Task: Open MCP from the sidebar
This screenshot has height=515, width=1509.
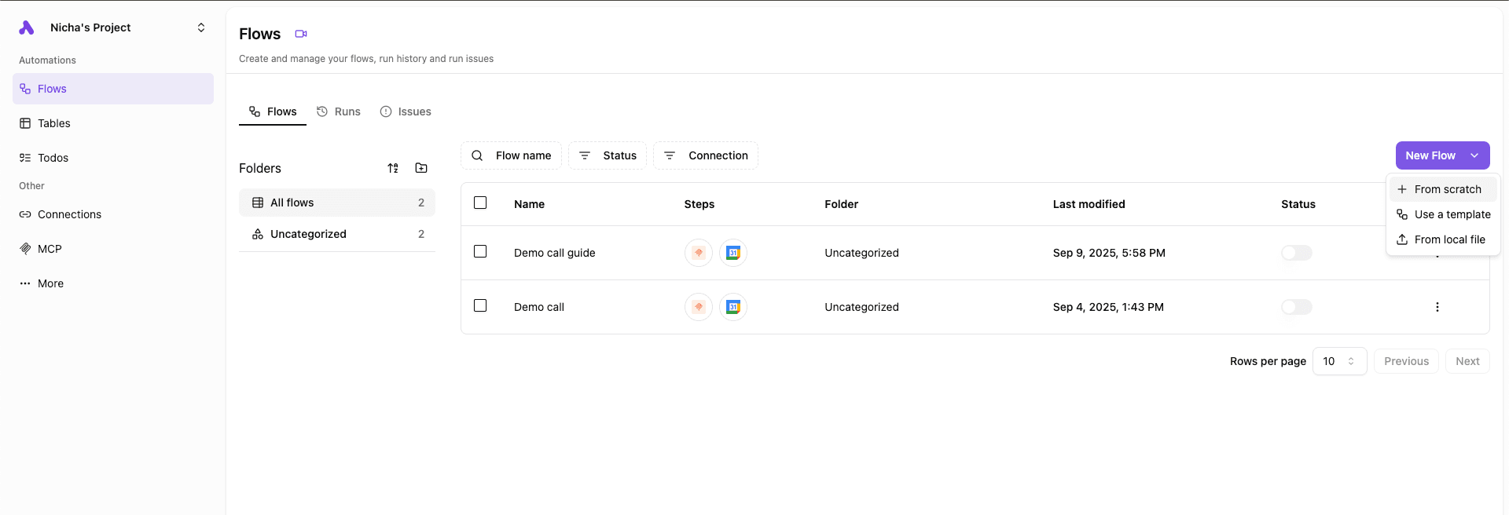Action: (x=50, y=249)
